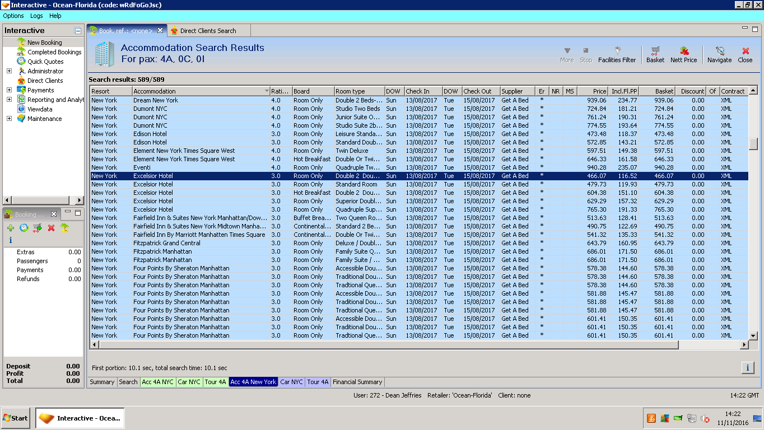Open Quick Quotes in the sidebar
Viewport: 764px width, 430px height.
pyautogui.click(x=45, y=62)
